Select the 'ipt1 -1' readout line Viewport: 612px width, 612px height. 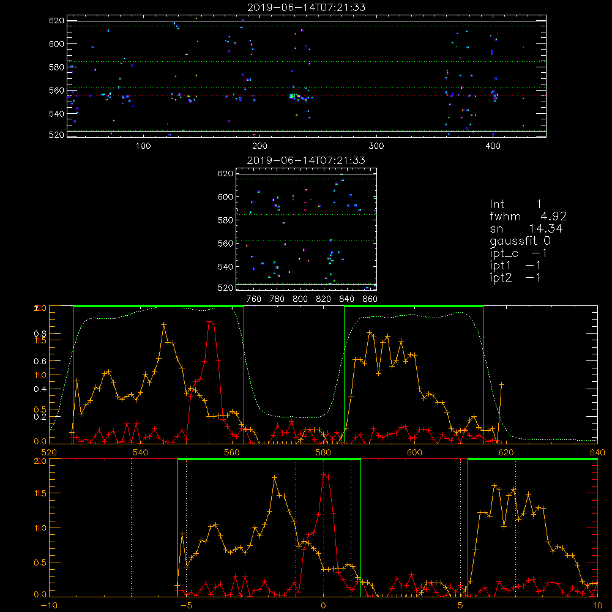(x=515, y=266)
